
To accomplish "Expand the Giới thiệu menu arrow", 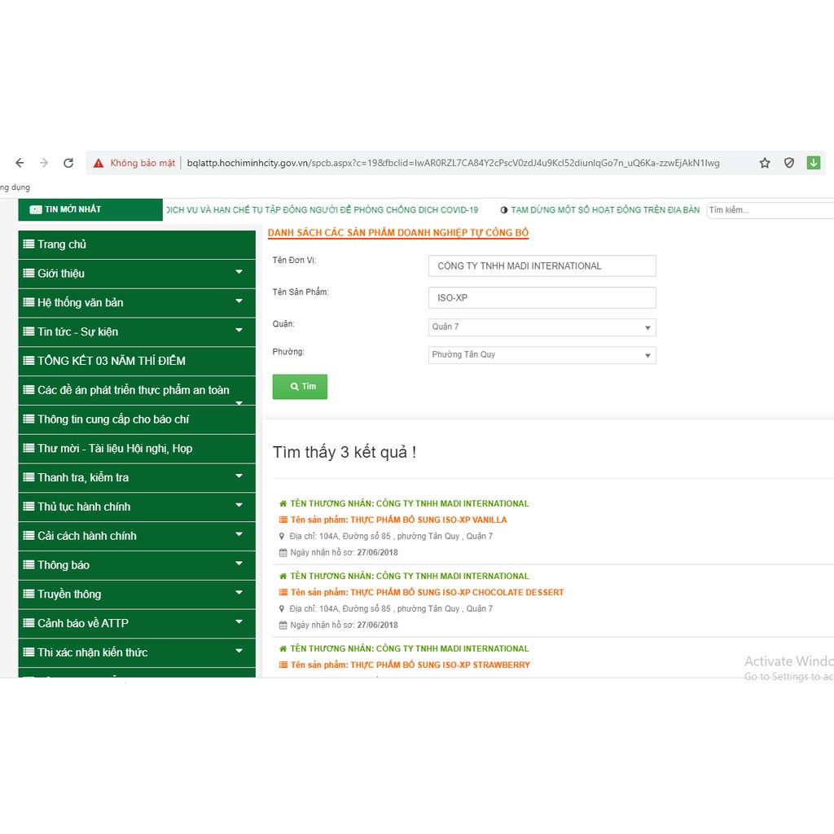I will pos(239,272).
